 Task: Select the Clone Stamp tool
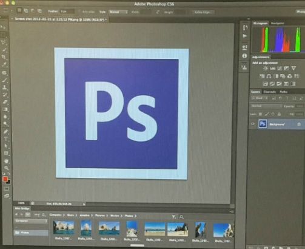(x=5, y=87)
